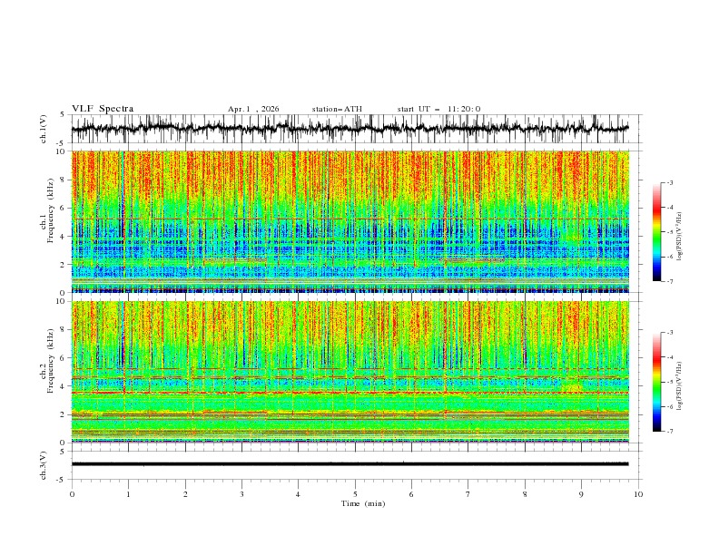Screen dimensions: 719x555
Task: Click the "5" tick on the time axis
Action: (355, 494)
